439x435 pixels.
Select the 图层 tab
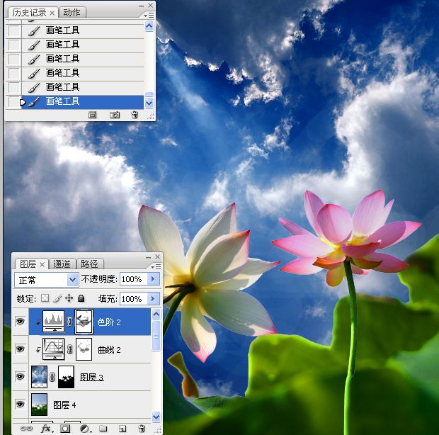click(28, 264)
